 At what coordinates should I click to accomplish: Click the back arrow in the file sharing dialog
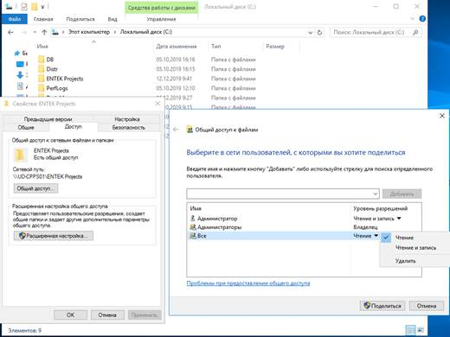(x=176, y=130)
